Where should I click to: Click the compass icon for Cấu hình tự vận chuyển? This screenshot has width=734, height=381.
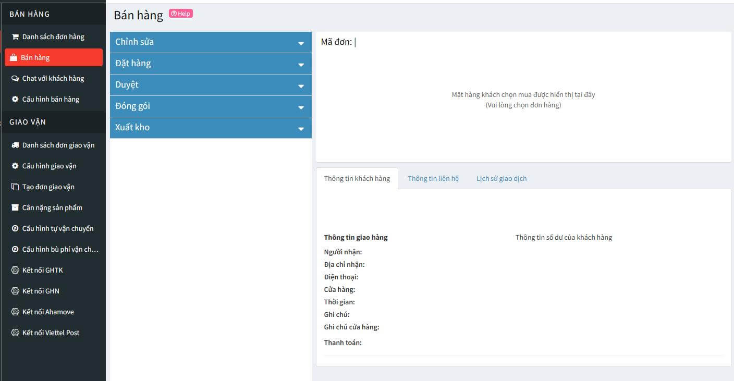pos(15,229)
